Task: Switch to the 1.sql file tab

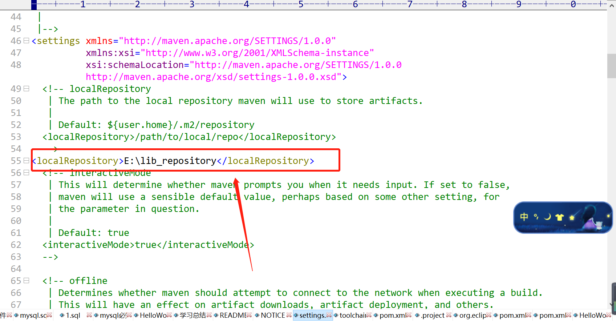Action: [73, 315]
